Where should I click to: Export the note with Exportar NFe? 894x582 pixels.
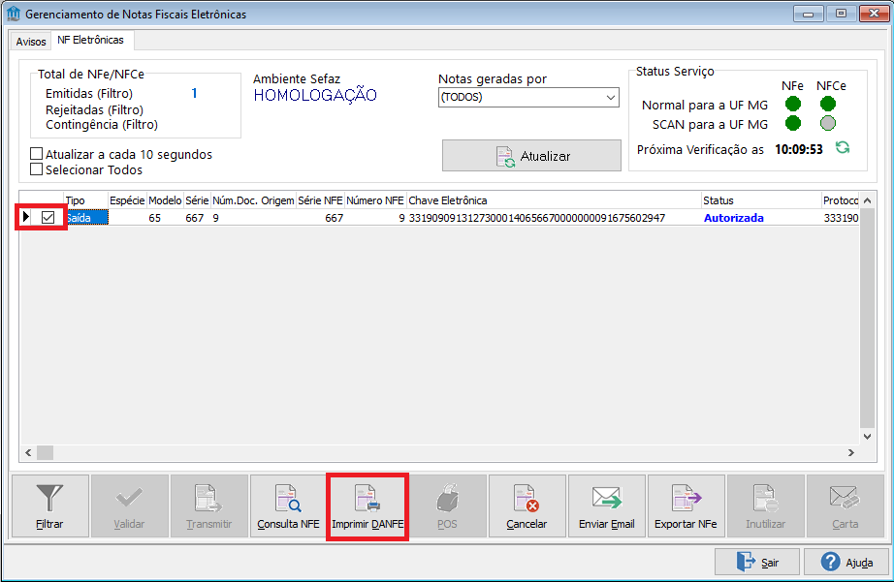[686, 506]
